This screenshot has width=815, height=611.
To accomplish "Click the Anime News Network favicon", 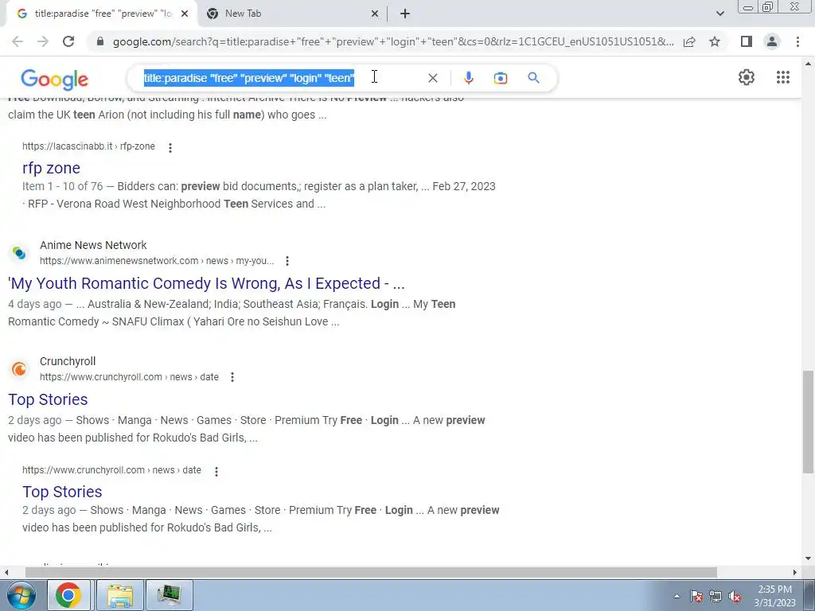I will (x=19, y=253).
